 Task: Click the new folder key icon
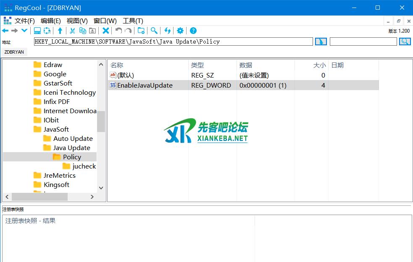141,31
